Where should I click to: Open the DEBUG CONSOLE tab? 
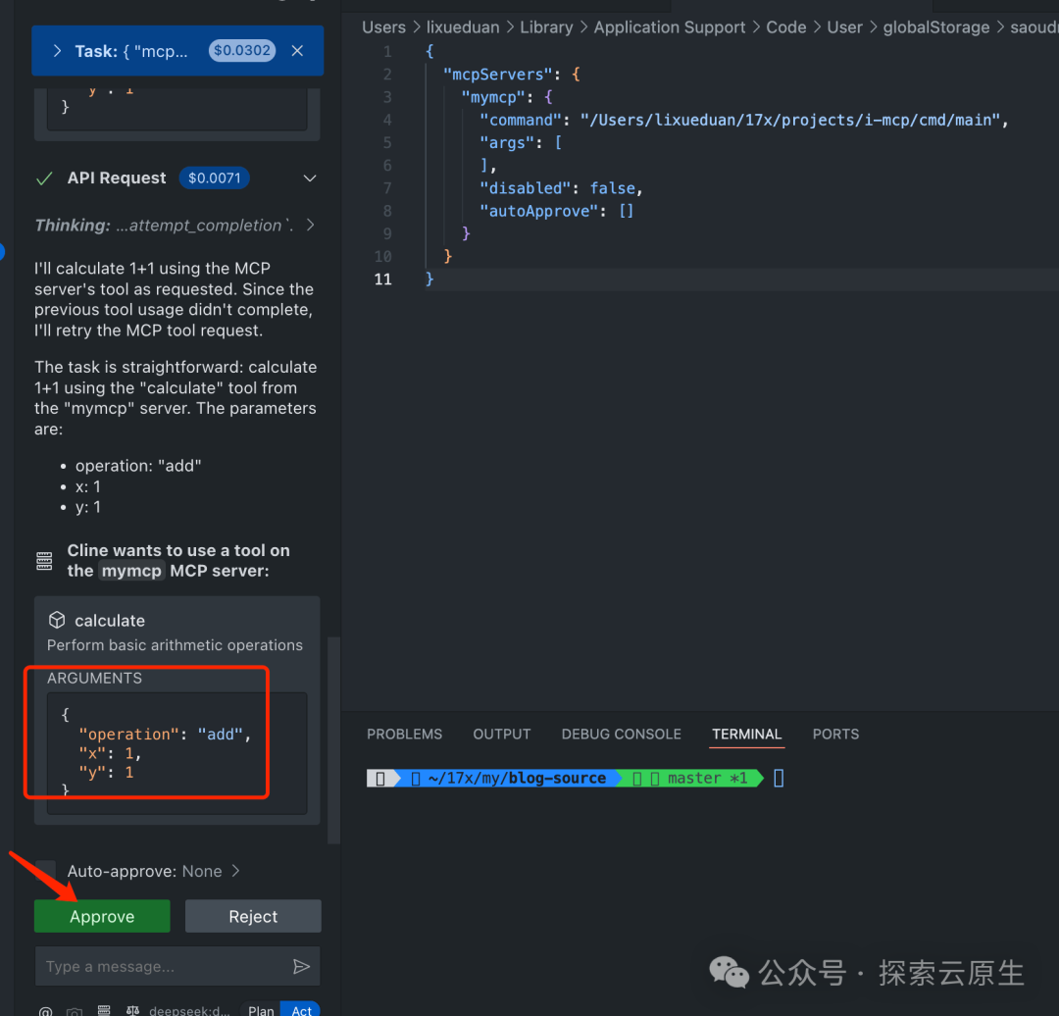(621, 734)
